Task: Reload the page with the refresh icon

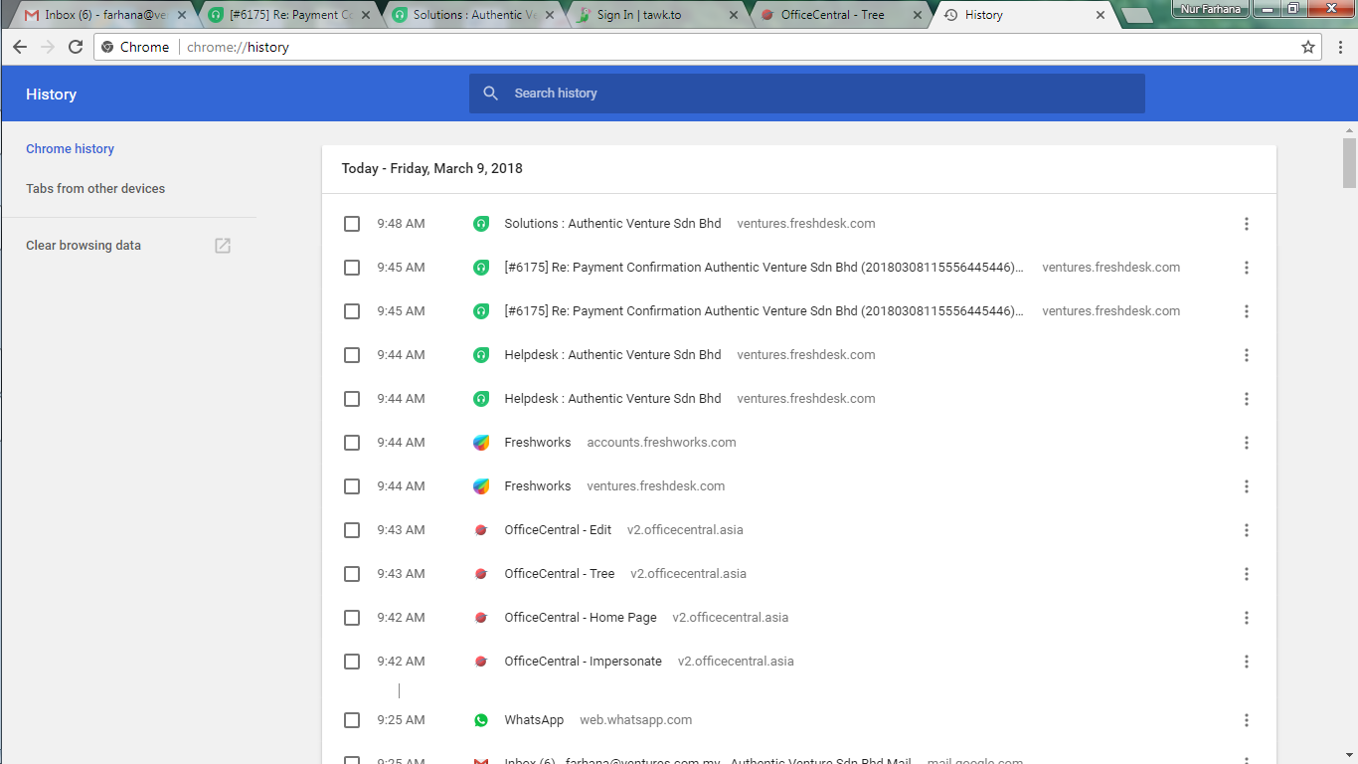Action: (x=76, y=47)
